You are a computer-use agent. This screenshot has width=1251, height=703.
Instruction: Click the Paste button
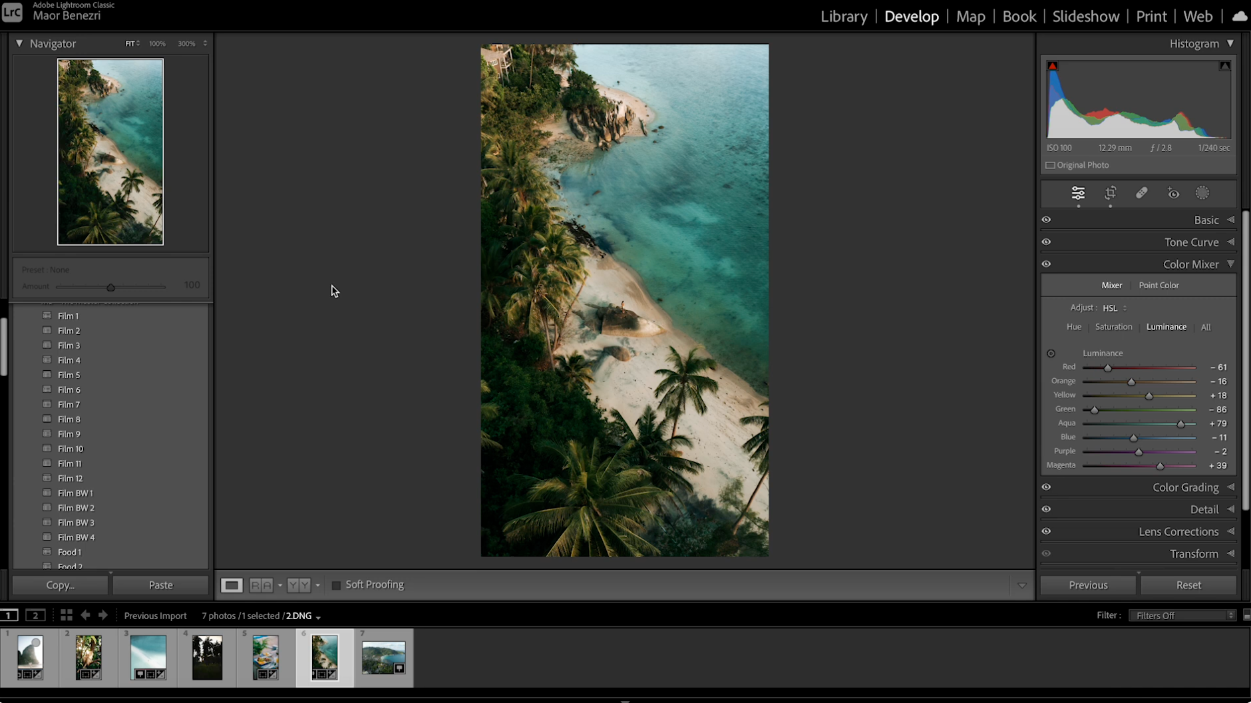[160, 585]
